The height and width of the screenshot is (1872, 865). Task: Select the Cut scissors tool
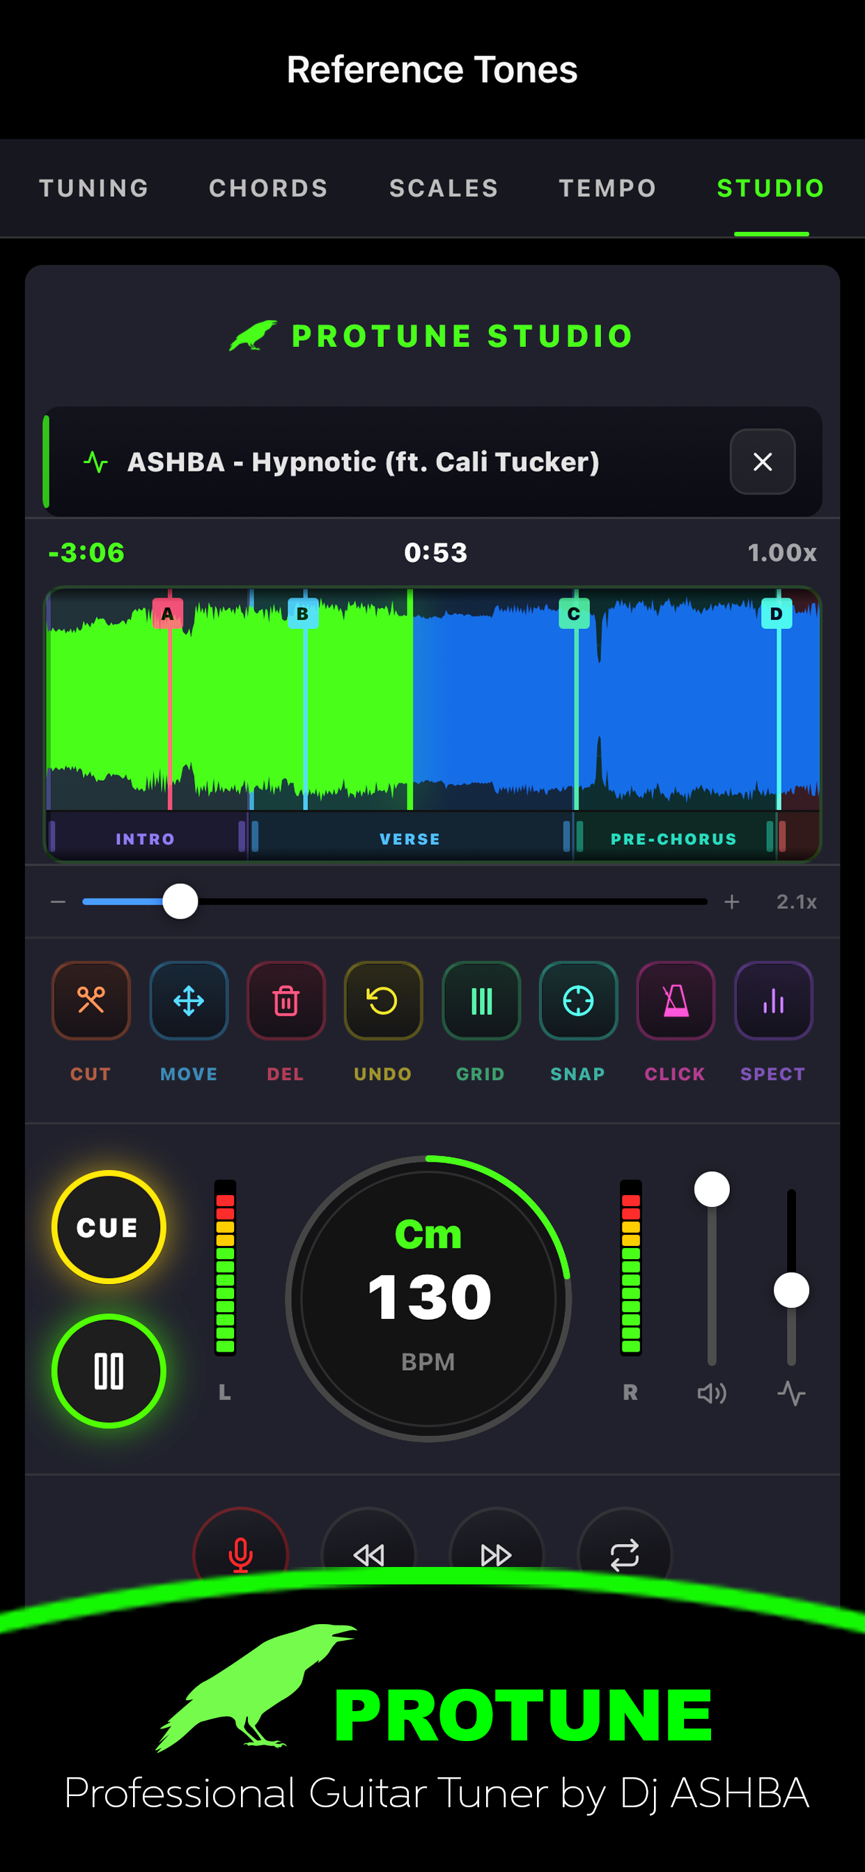click(91, 1001)
